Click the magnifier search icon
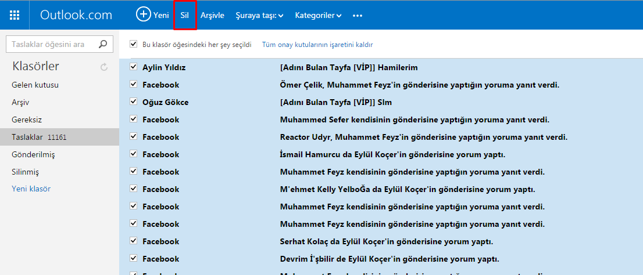The height and width of the screenshot is (275, 643). coord(103,44)
